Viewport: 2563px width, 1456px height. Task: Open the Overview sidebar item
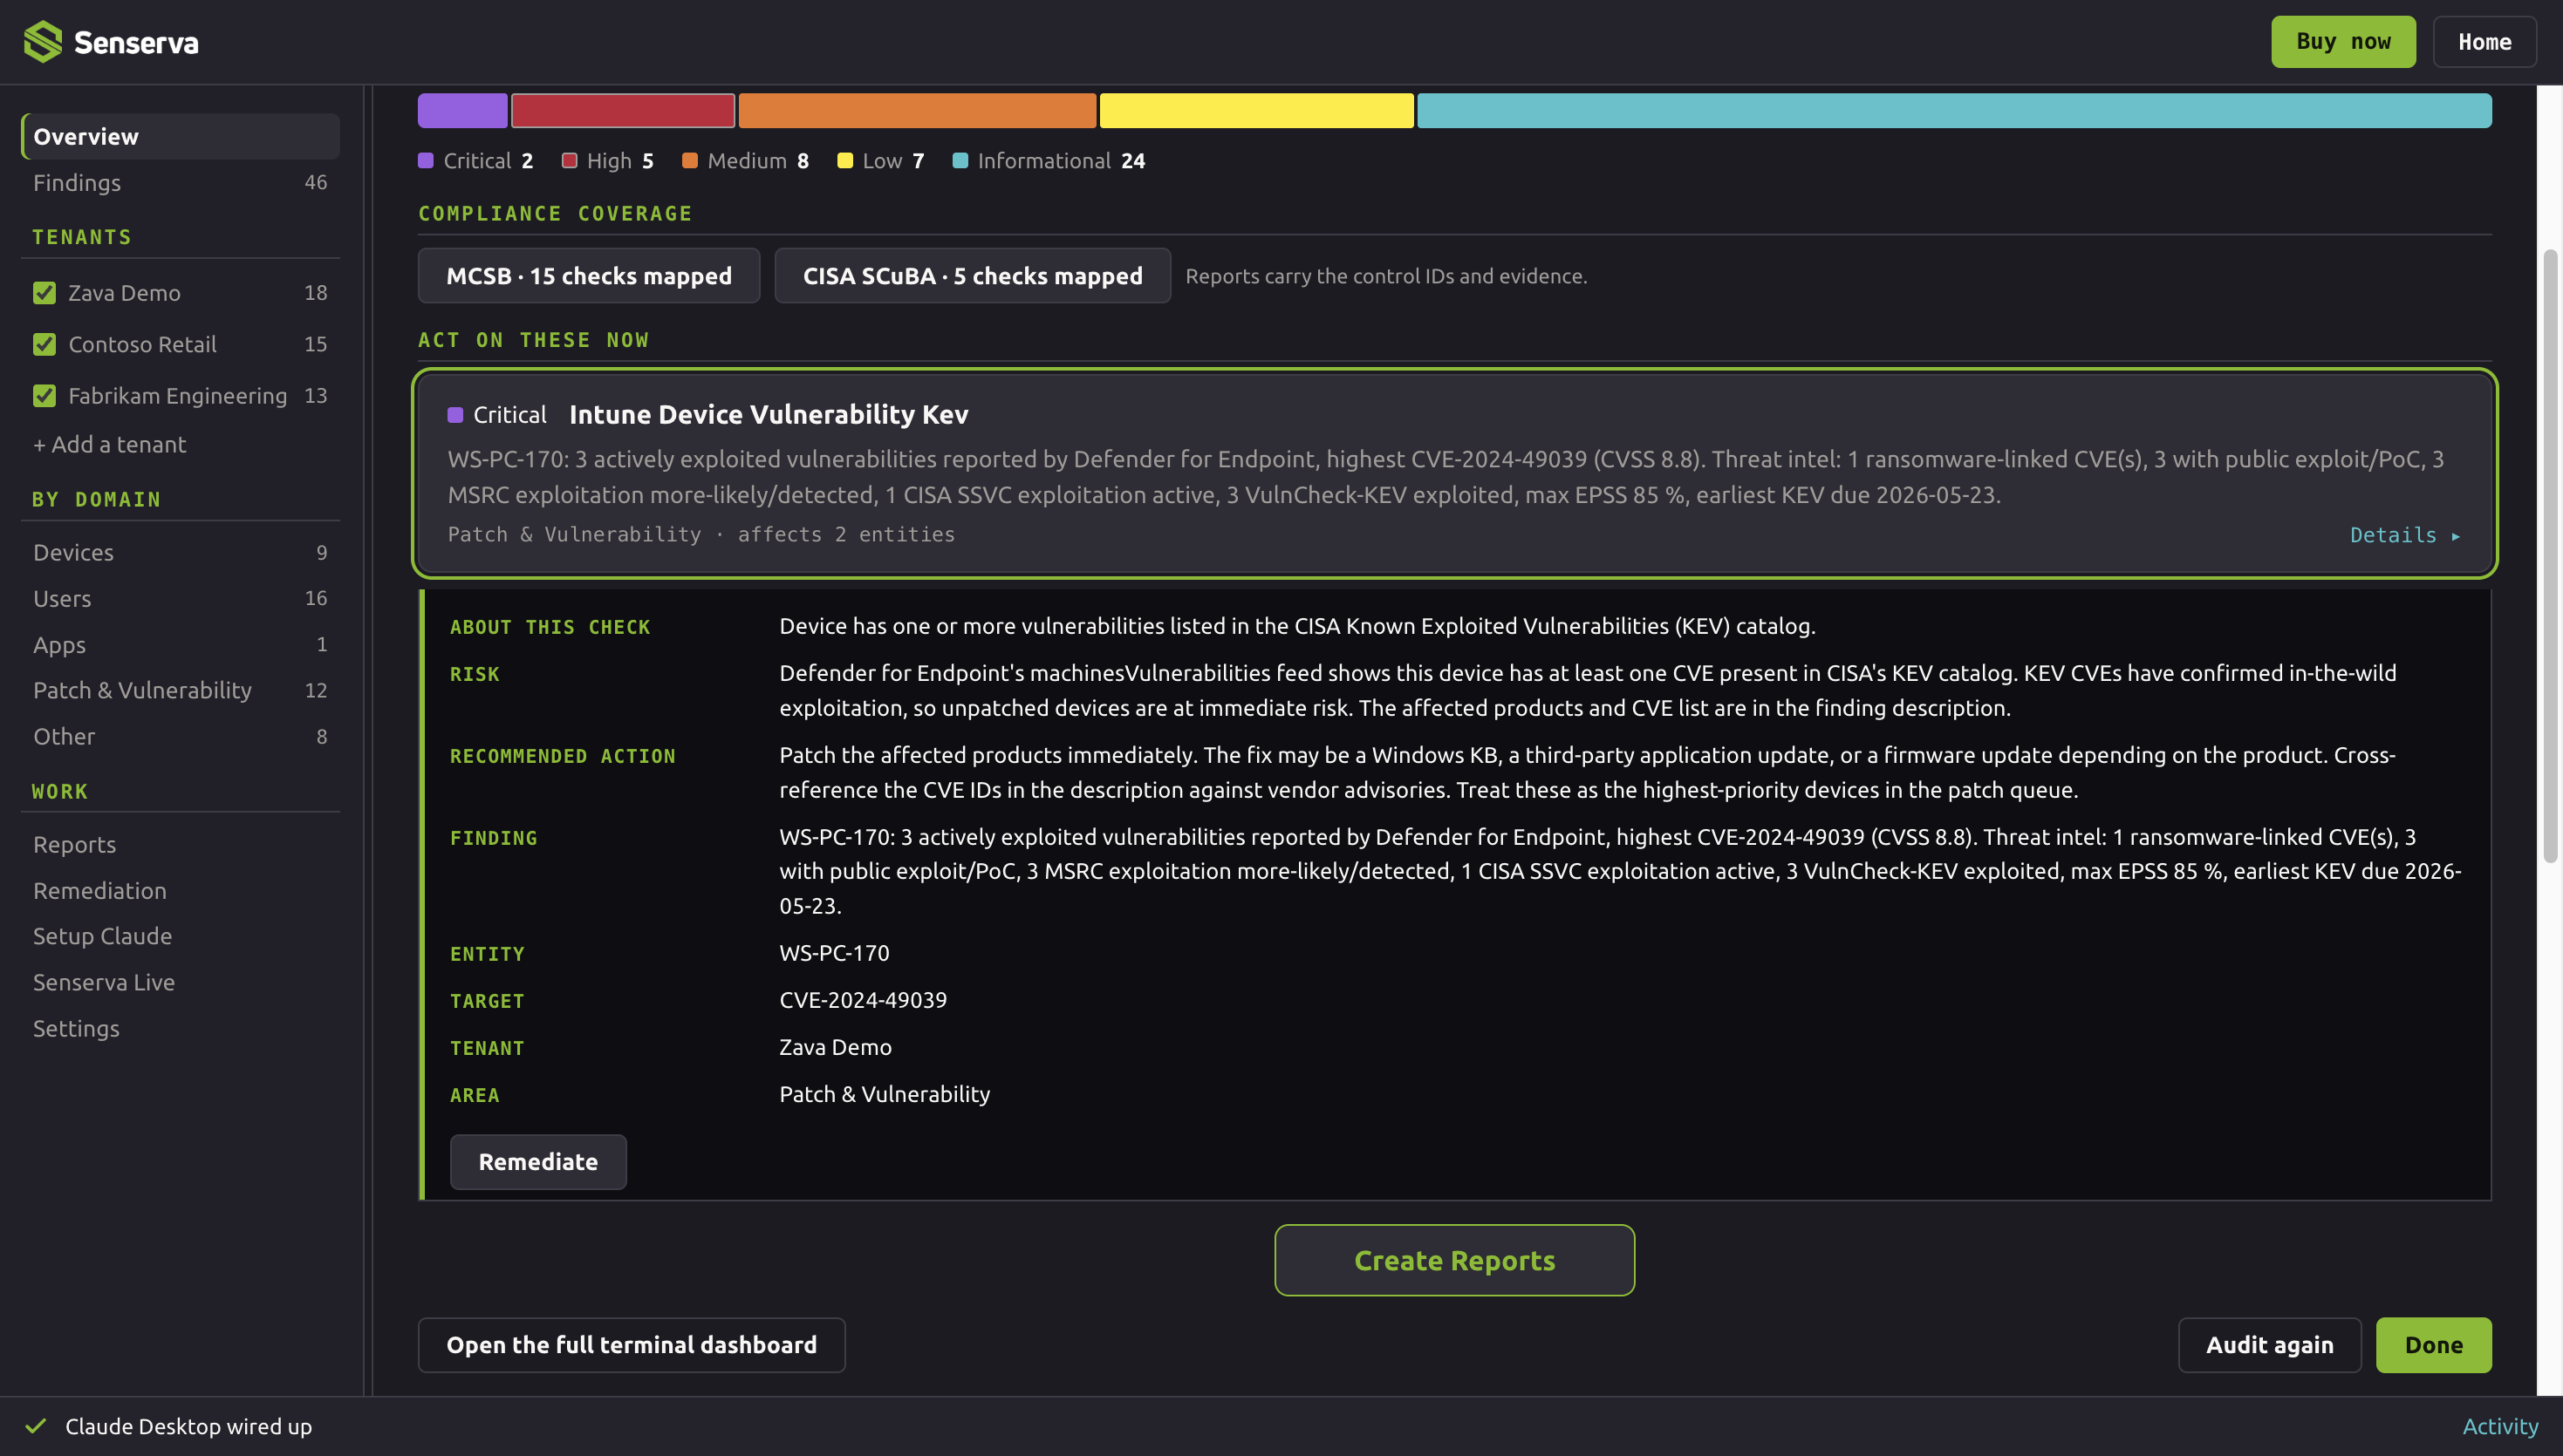180,137
